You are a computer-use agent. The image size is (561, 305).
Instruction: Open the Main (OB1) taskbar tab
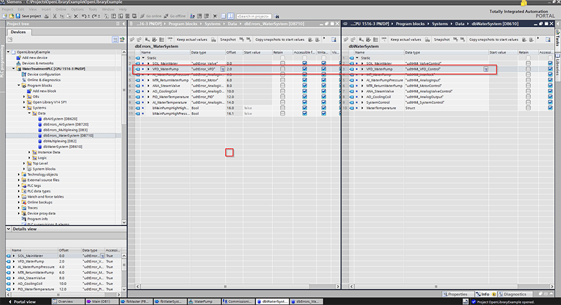[102, 301]
